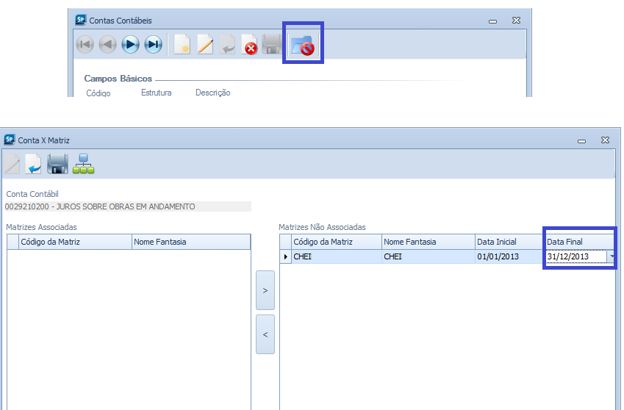The height and width of the screenshot is (410, 624).
Task: Open hierarchy tree icon in Conta X Matriz
Action: pyautogui.click(x=84, y=164)
